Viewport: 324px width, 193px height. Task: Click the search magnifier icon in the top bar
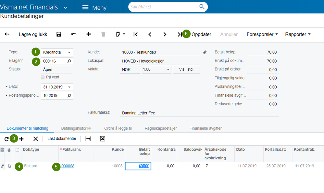(202, 6)
